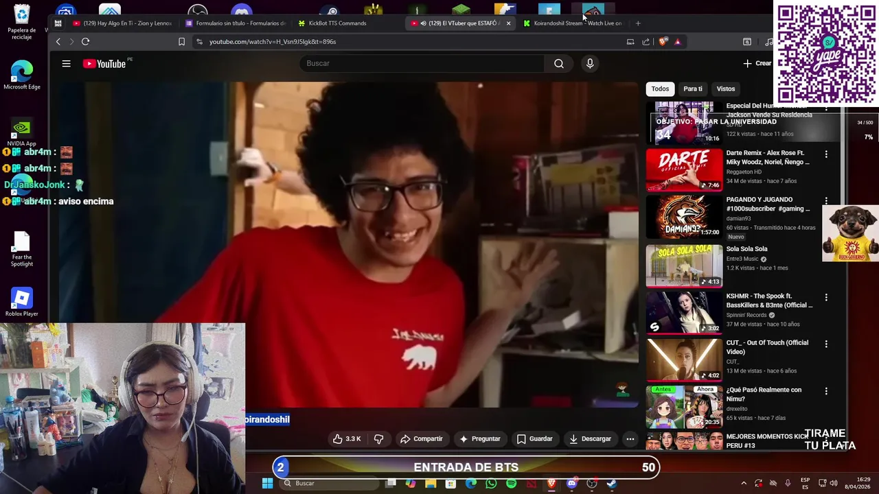Go to the YouTube home logo
This screenshot has width=879, height=494.
(x=104, y=64)
